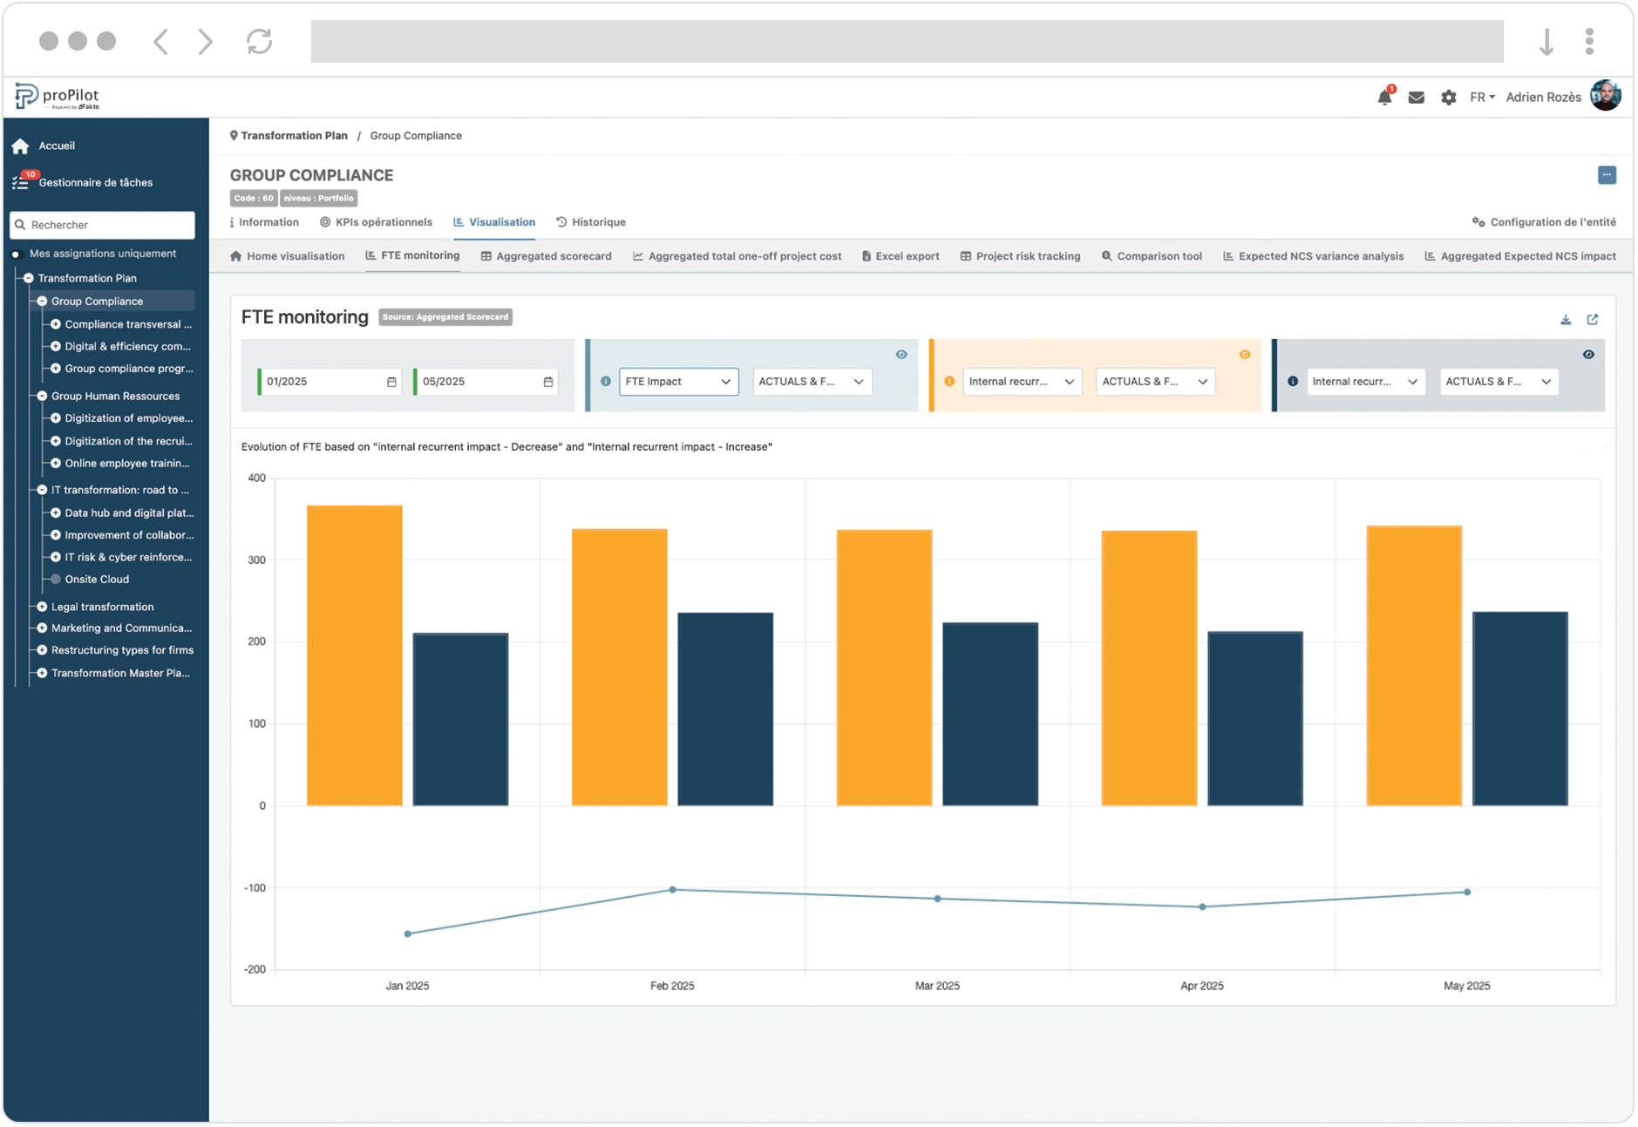
Task: Toggle visibility of the dark blue series
Action: [x=1588, y=355]
